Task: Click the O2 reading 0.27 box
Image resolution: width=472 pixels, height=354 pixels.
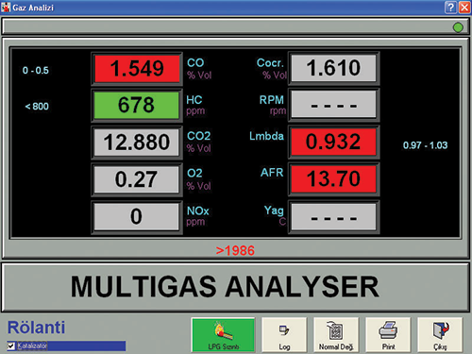Action: click(x=137, y=179)
